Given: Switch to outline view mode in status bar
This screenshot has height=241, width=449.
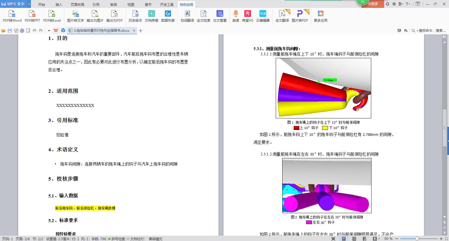Looking at the screenshot, I should [354, 239].
